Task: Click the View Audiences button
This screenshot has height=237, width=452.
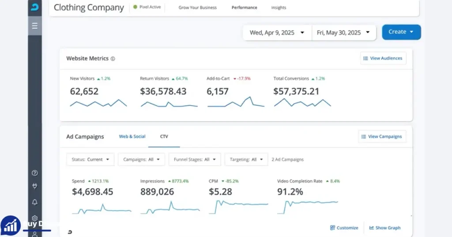Action: (383, 58)
